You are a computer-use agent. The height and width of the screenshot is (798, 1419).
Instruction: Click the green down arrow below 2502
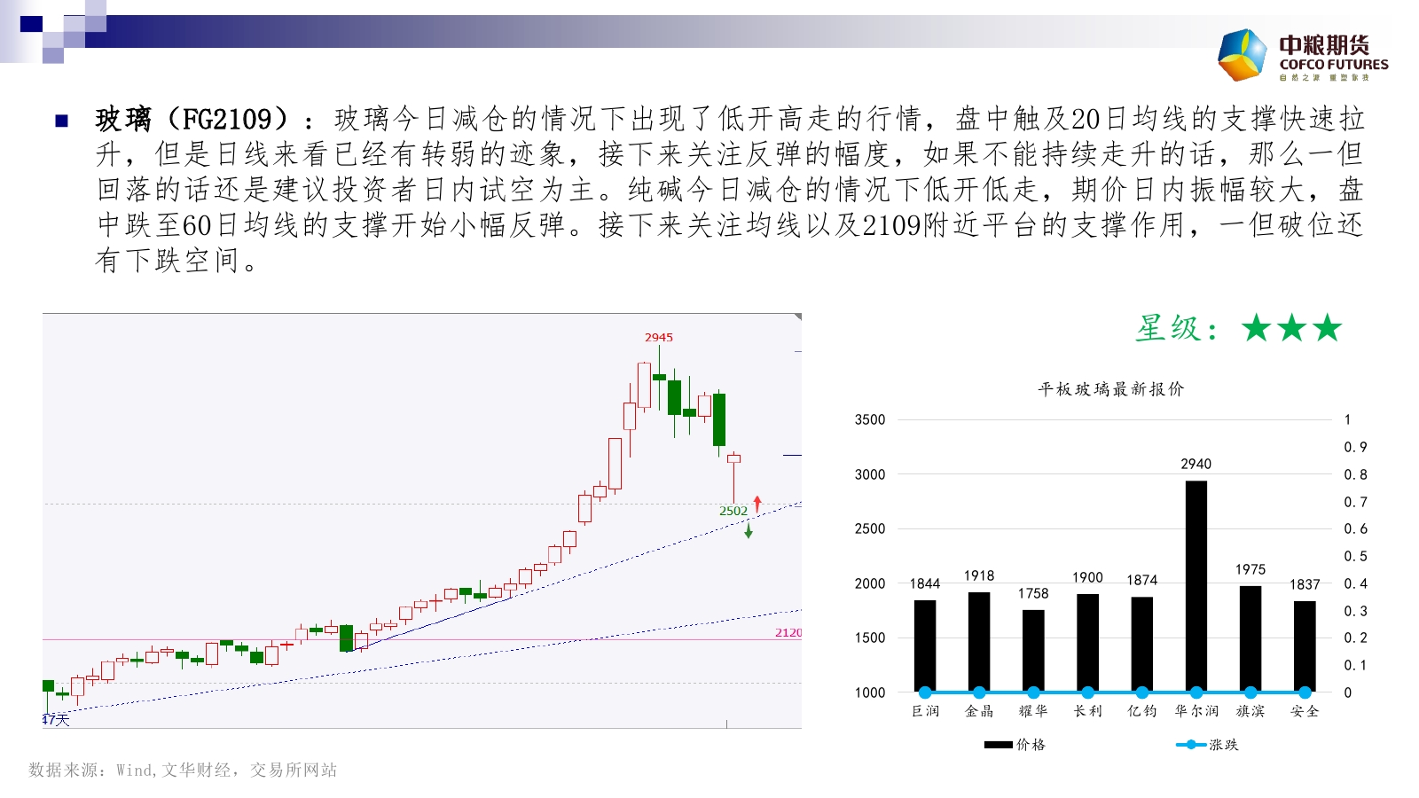coord(749,530)
